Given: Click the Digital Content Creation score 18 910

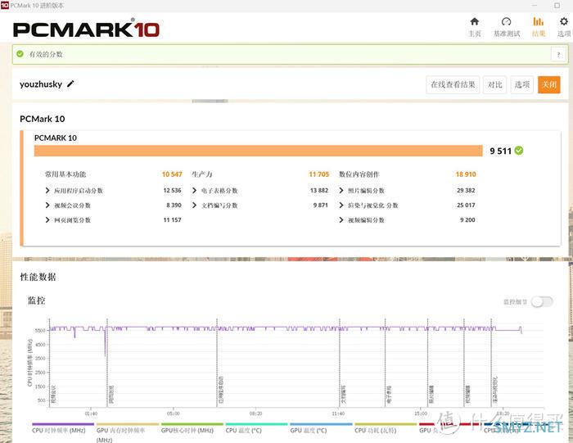Looking at the screenshot, I should pyautogui.click(x=466, y=174).
